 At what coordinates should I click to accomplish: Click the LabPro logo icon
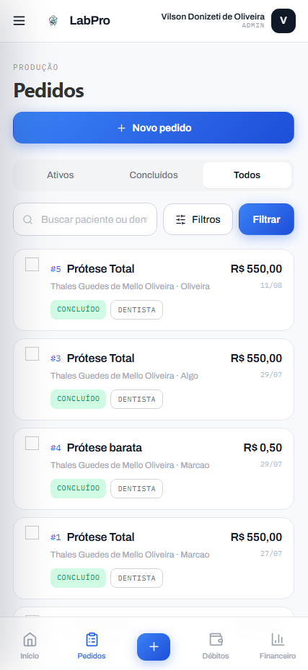click(53, 20)
